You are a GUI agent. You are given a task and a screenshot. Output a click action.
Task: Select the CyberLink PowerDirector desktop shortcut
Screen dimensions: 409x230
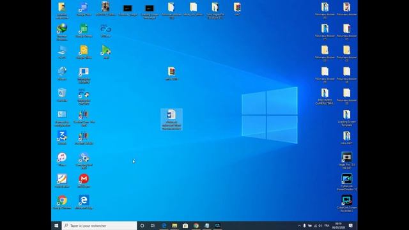pyautogui.click(x=346, y=182)
